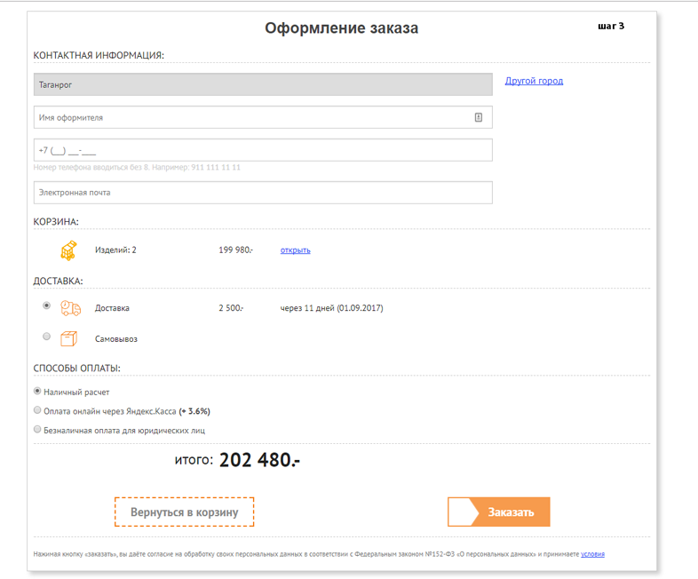Click contact card icon in name field
Image resolution: width=698 pixels, height=579 pixels.
pyautogui.click(x=479, y=117)
